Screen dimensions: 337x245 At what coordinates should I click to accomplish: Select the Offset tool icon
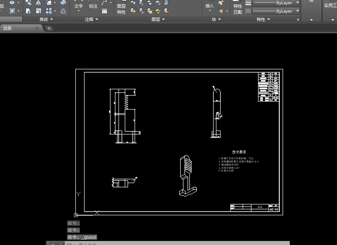[63, 11]
